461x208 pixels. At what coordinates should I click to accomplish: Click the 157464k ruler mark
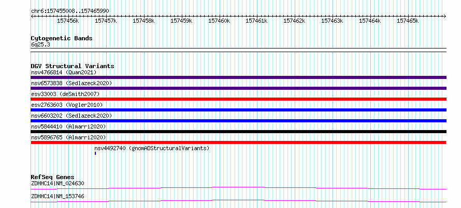point(370,21)
